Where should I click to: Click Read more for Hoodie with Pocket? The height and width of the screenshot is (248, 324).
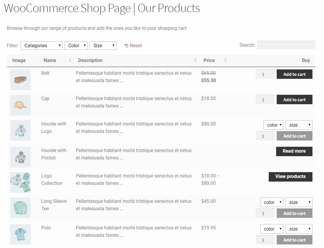[x=294, y=151]
